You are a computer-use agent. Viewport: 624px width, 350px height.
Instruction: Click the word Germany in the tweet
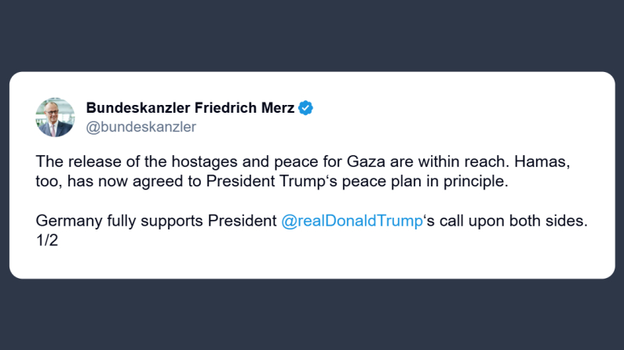68,221
